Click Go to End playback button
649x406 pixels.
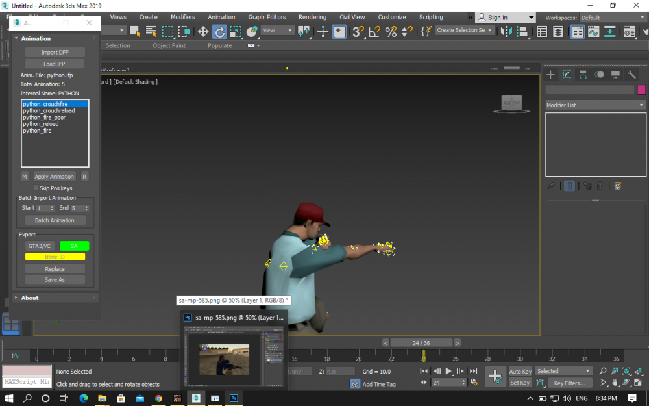coord(473,371)
